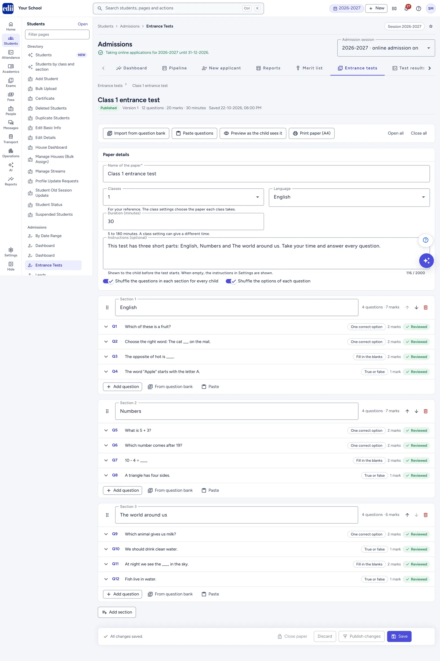Image resolution: width=440 pixels, height=661 pixels.
Task: Move Numbers section down
Action: coord(416,411)
